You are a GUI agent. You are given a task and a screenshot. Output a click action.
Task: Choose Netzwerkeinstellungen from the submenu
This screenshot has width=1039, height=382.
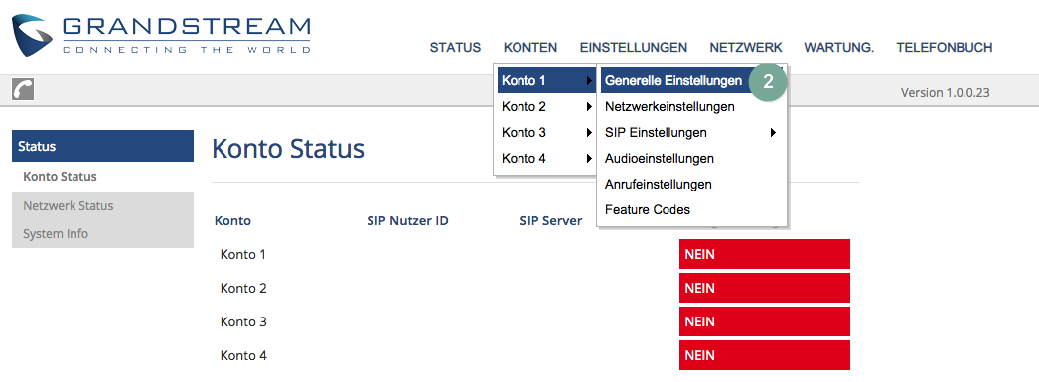(669, 106)
